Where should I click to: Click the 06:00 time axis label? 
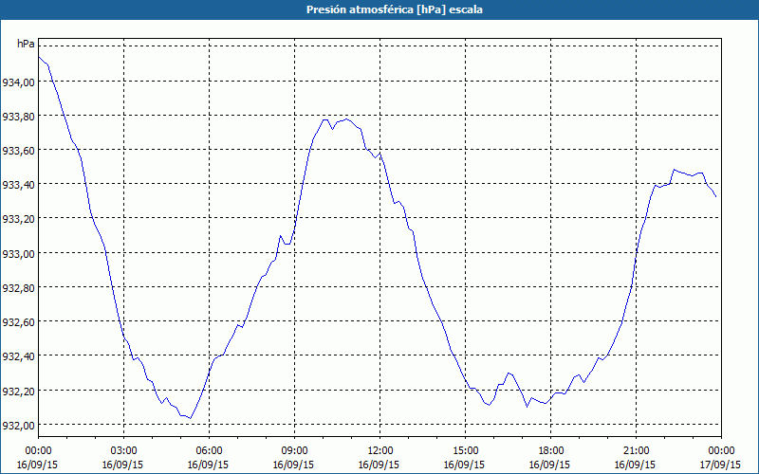[209, 451]
